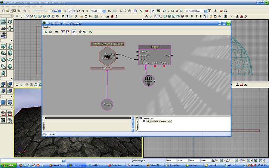The height and width of the screenshot is (168, 269).
Task: Click the CSG Add icon
Action: (x=3, y=84)
